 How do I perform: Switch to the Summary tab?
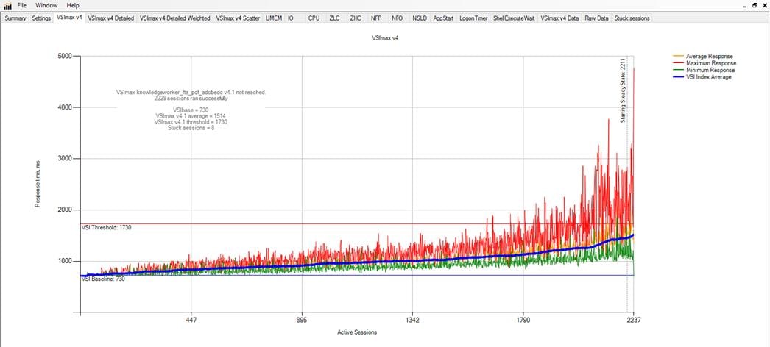click(x=15, y=18)
